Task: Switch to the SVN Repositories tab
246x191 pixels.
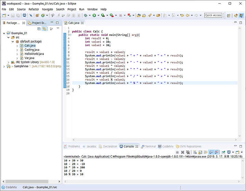Action: click(x=189, y=147)
